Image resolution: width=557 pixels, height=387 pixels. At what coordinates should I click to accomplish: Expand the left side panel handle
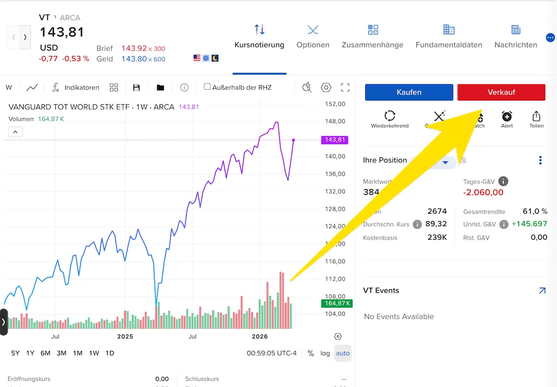pos(4,322)
